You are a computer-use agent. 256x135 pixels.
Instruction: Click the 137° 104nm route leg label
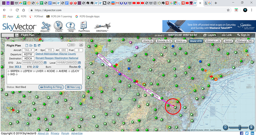tap(105, 60)
